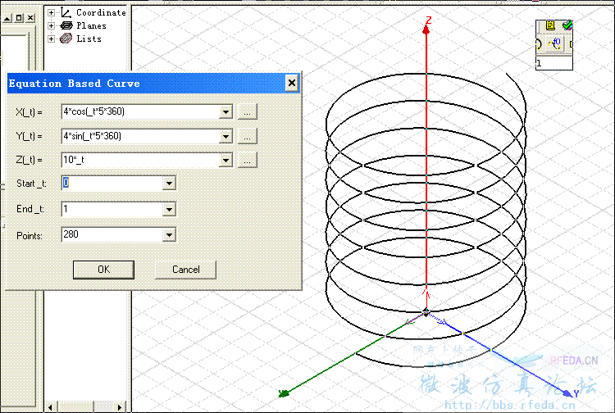
Task: Select the Planes tree label
Action: (x=91, y=26)
